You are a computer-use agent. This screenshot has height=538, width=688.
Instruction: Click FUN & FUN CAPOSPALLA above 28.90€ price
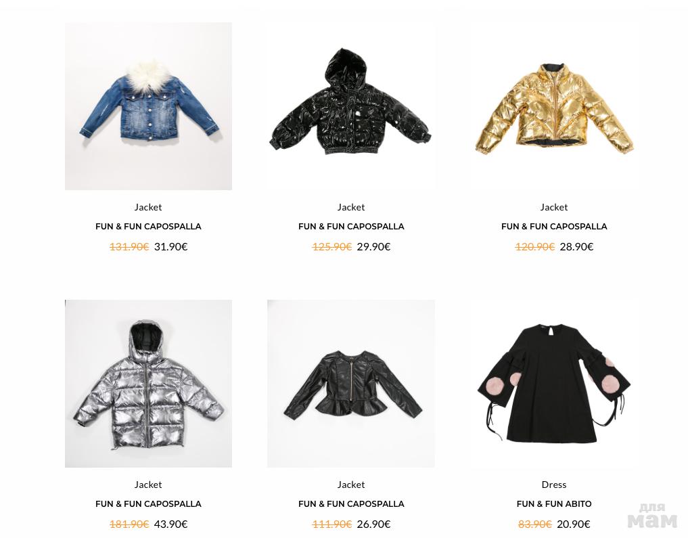pyautogui.click(x=554, y=227)
